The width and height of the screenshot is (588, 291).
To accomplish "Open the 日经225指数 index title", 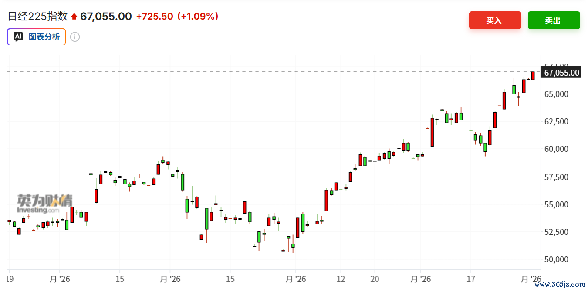I will pos(38,17).
